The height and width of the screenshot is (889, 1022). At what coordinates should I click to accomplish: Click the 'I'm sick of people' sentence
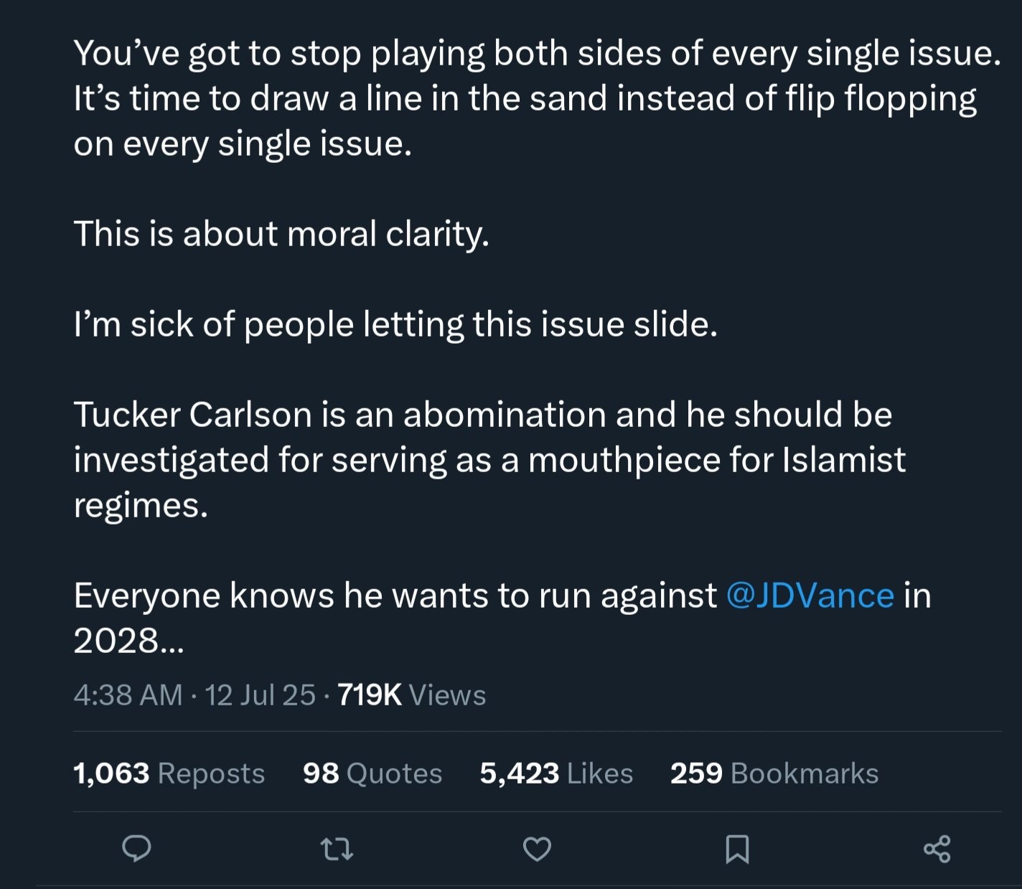coord(395,325)
